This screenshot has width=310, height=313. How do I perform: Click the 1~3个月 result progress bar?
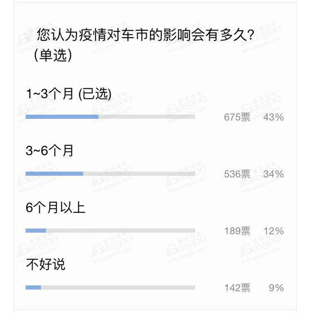coord(111,117)
